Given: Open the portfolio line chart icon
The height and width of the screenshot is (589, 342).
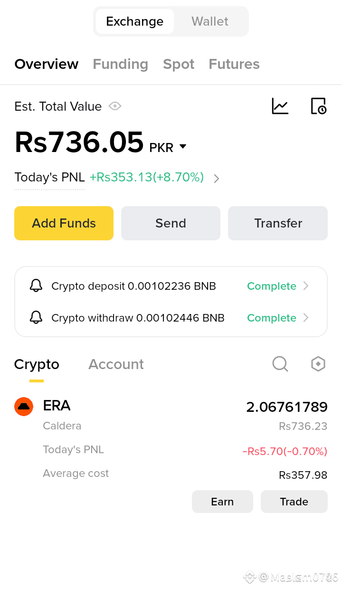Looking at the screenshot, I should (x=280, y=106).
